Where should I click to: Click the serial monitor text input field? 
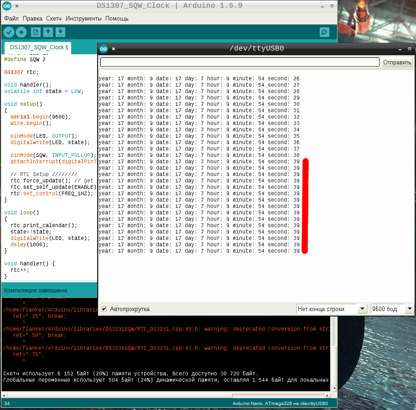point(239,62)
